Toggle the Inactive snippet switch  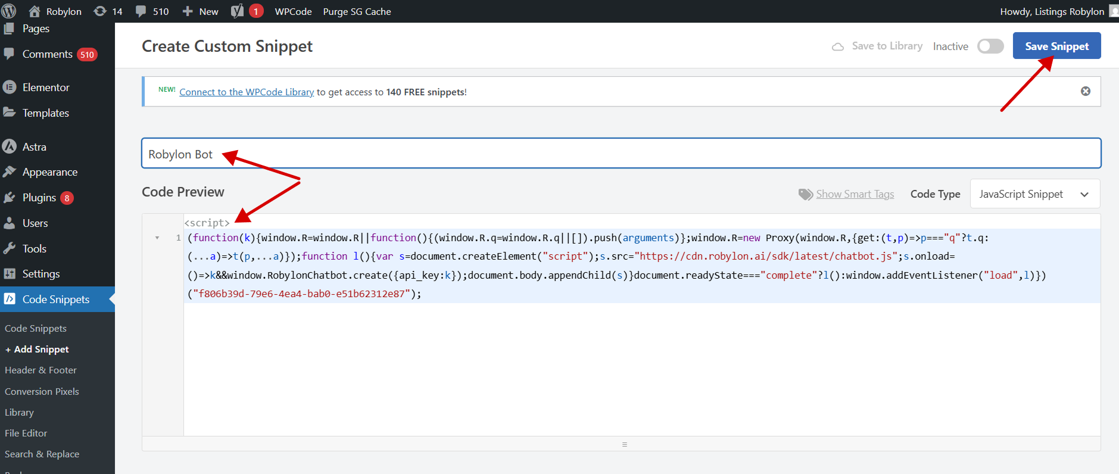click(x=990, y=46)
